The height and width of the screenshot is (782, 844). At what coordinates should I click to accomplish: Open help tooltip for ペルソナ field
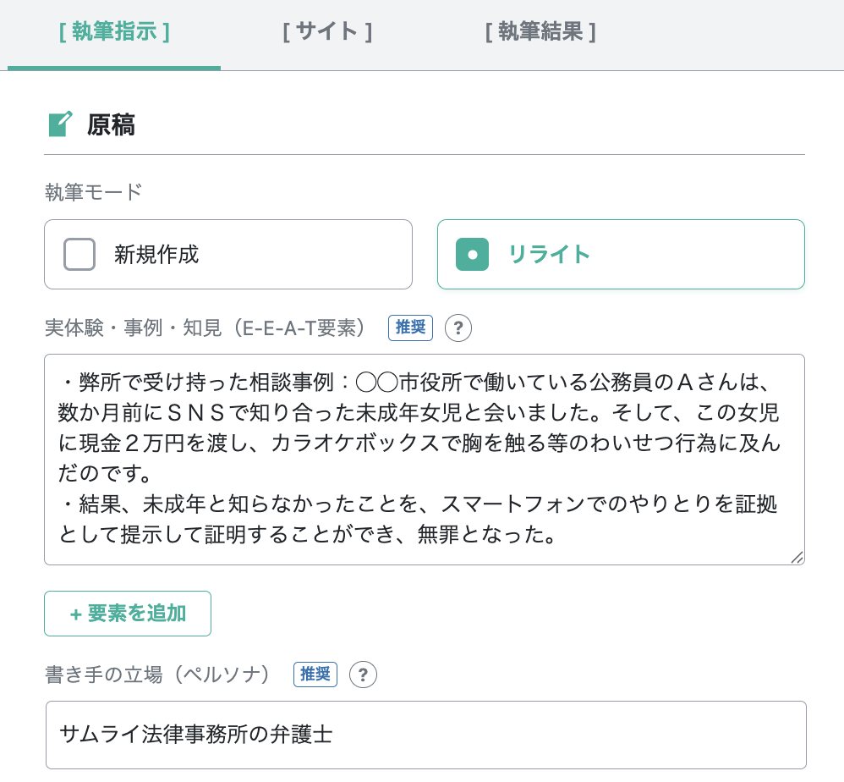click(363, 675)
